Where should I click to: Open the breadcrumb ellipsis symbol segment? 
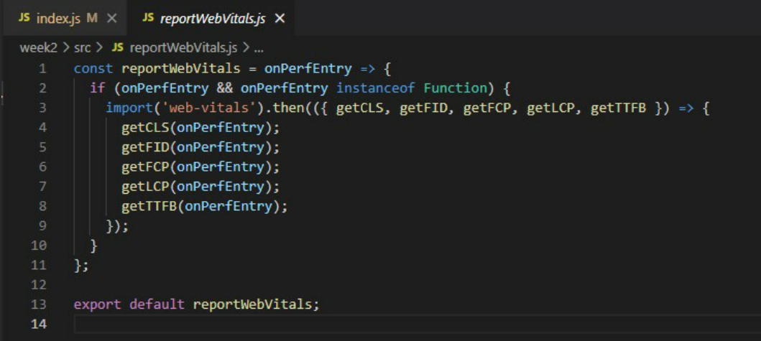[x=259, y=50]
